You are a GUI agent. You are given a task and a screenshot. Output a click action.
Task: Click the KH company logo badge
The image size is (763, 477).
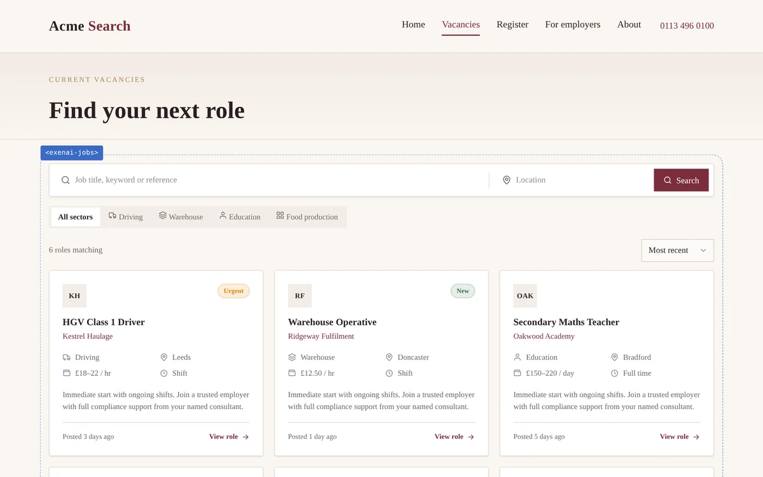74,296
